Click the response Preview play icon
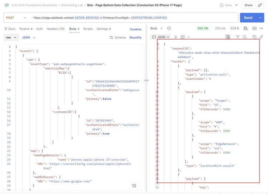Viewport: 268px width, 194px height. point(176,37)
